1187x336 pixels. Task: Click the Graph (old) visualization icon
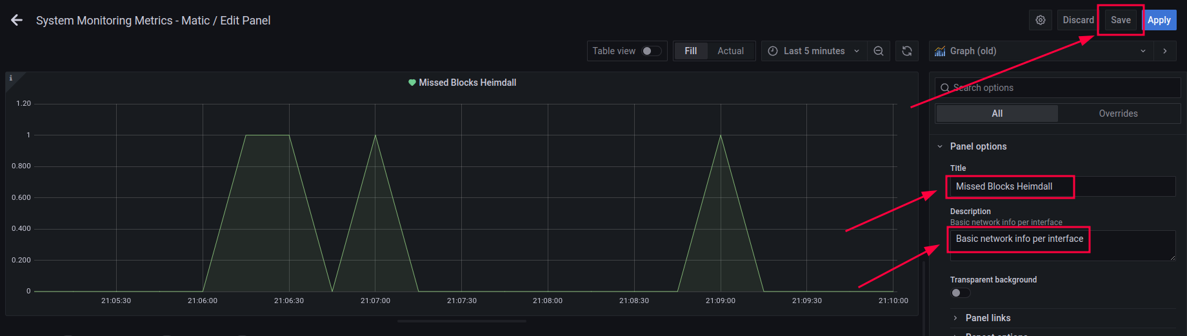coord(940,51)
